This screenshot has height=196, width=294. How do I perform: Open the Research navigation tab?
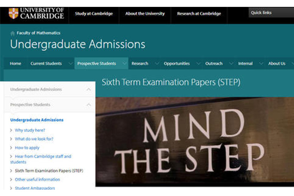click(140, 63)
